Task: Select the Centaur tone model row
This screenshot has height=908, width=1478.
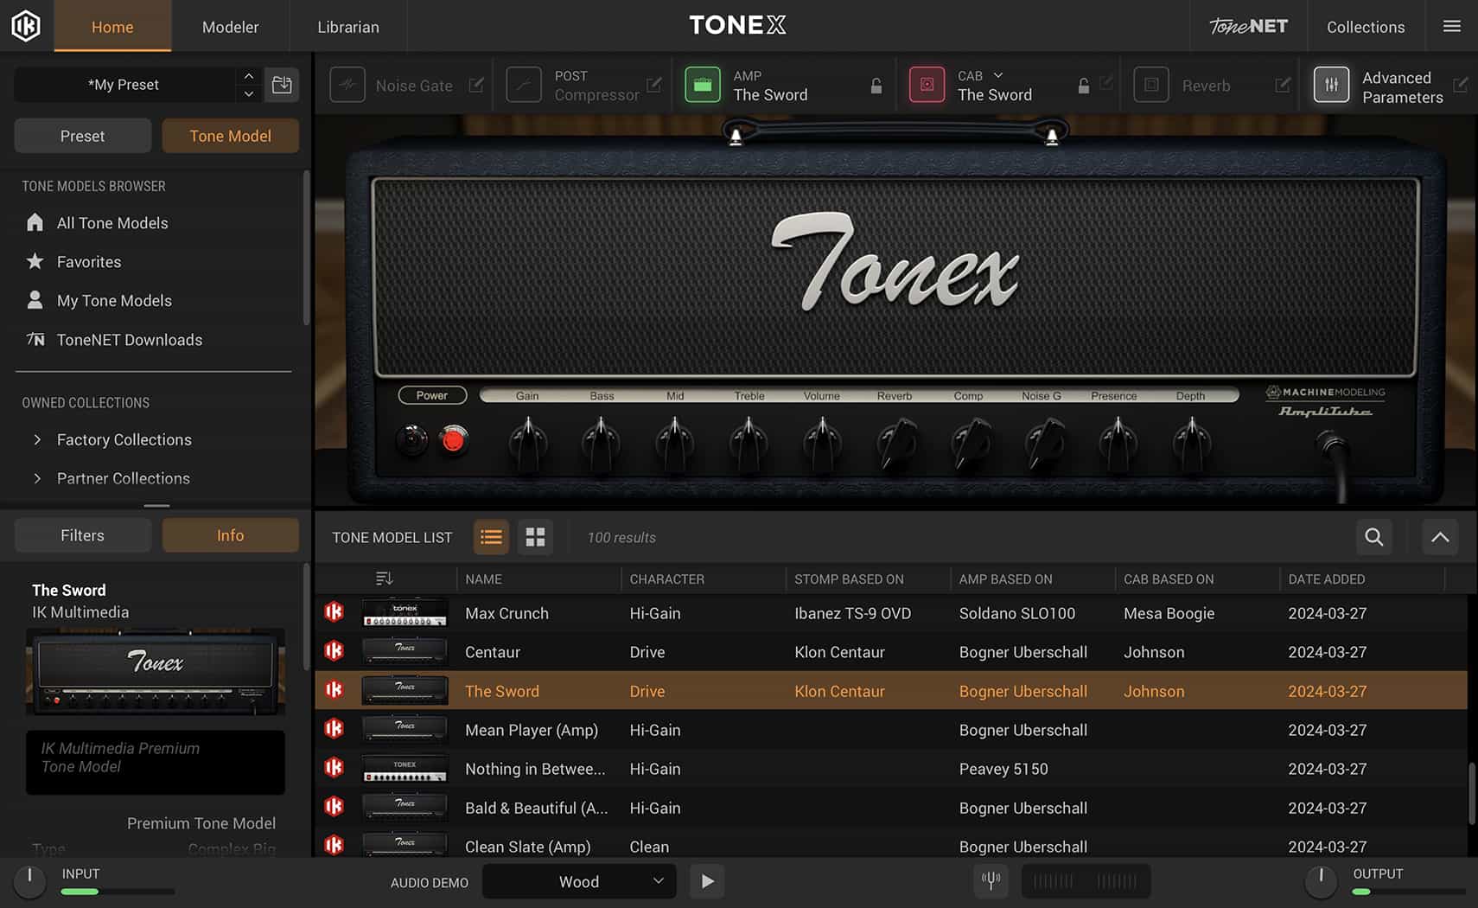Action: coord(891,652)
